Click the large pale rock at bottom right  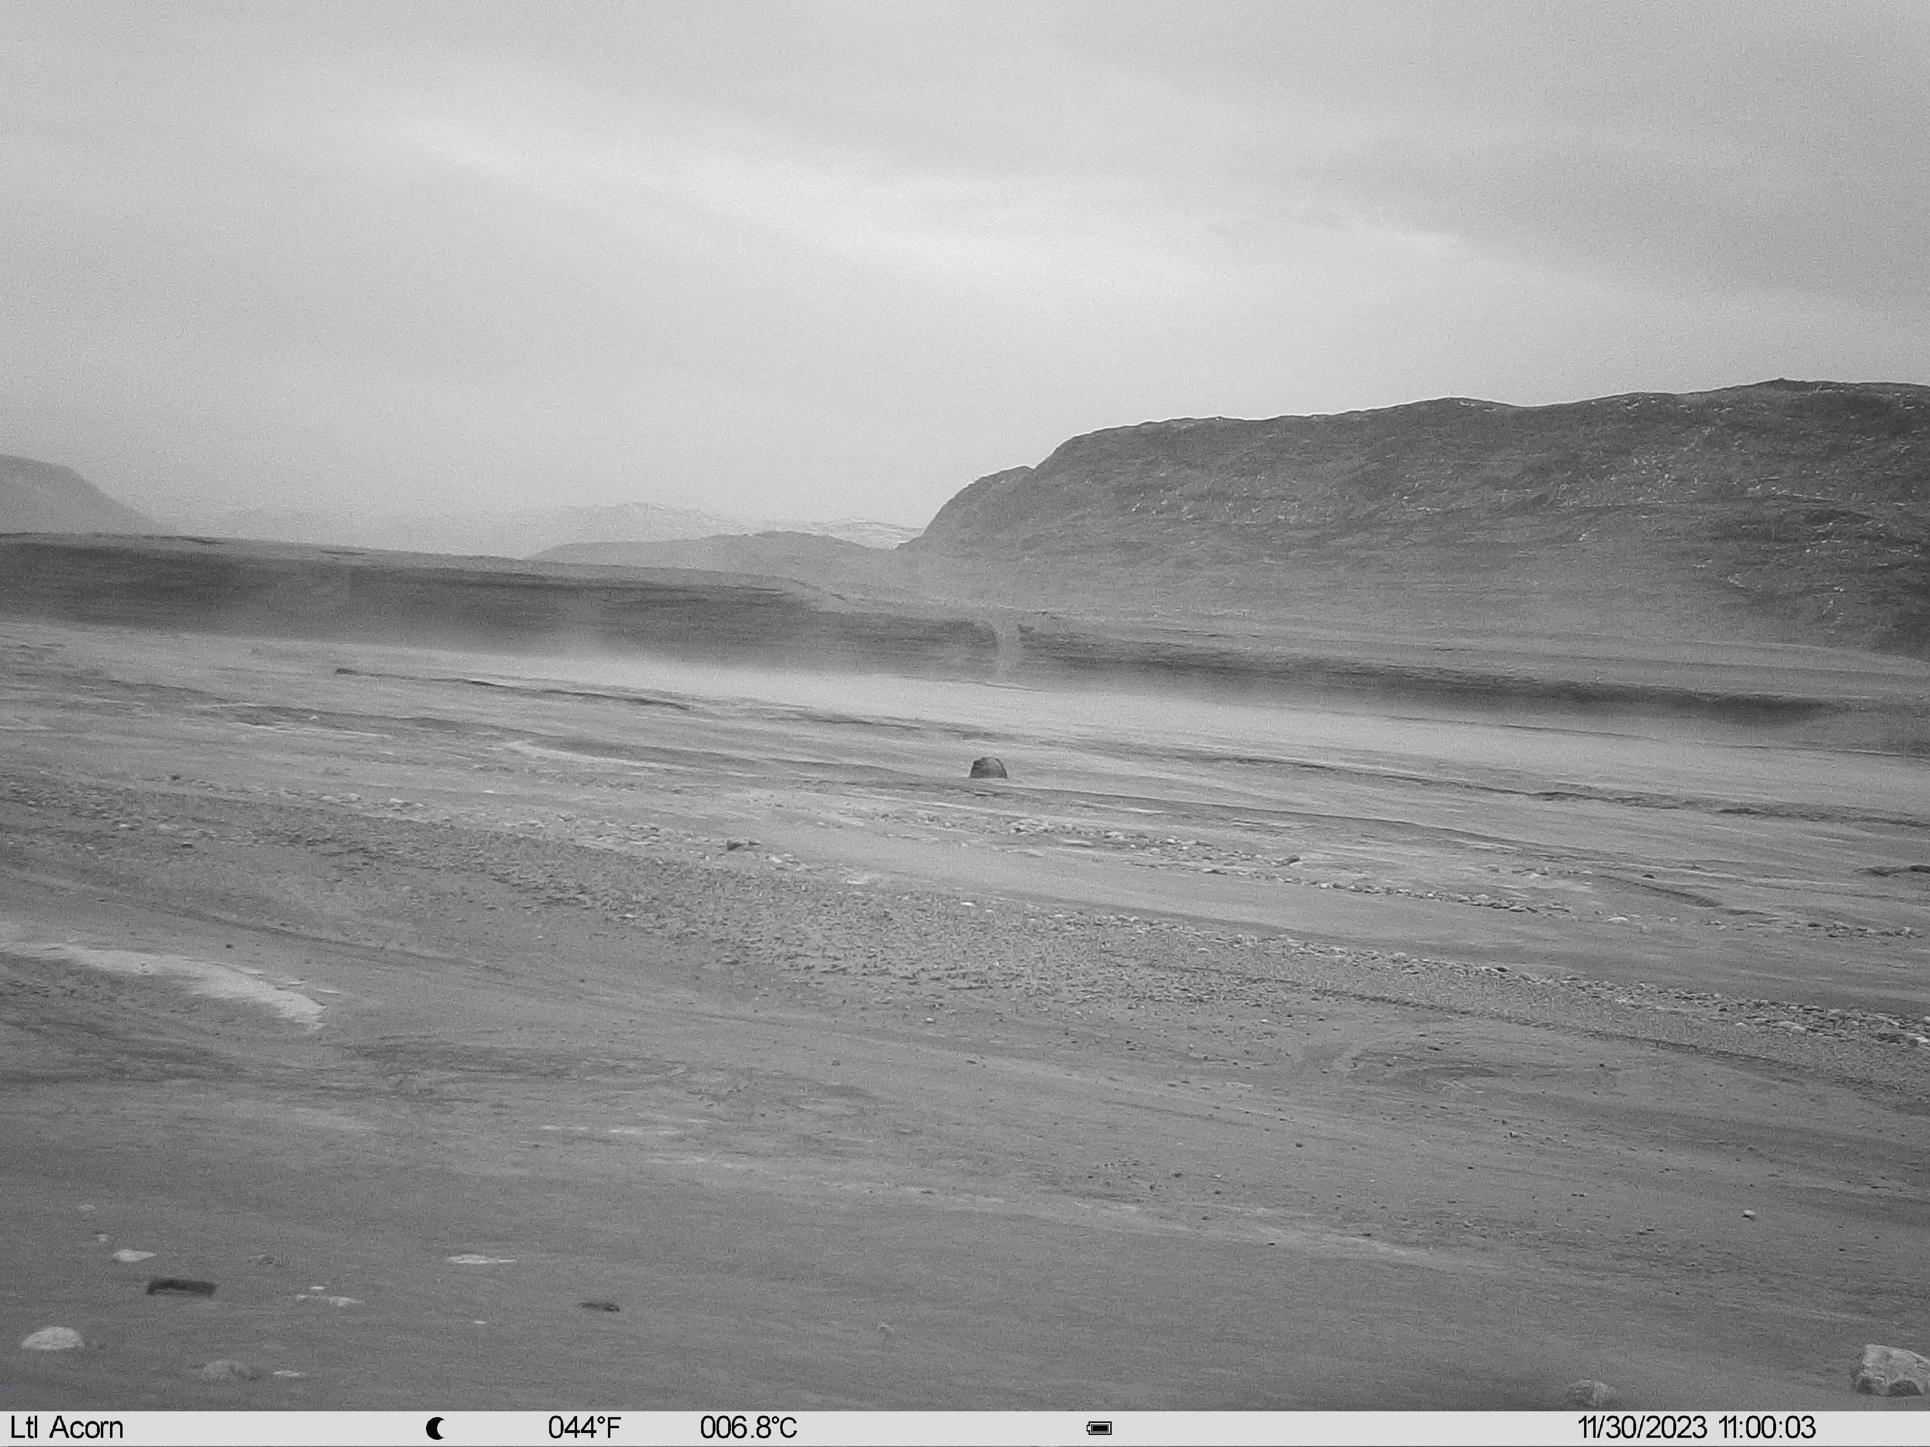(x=1889, y=1369)
